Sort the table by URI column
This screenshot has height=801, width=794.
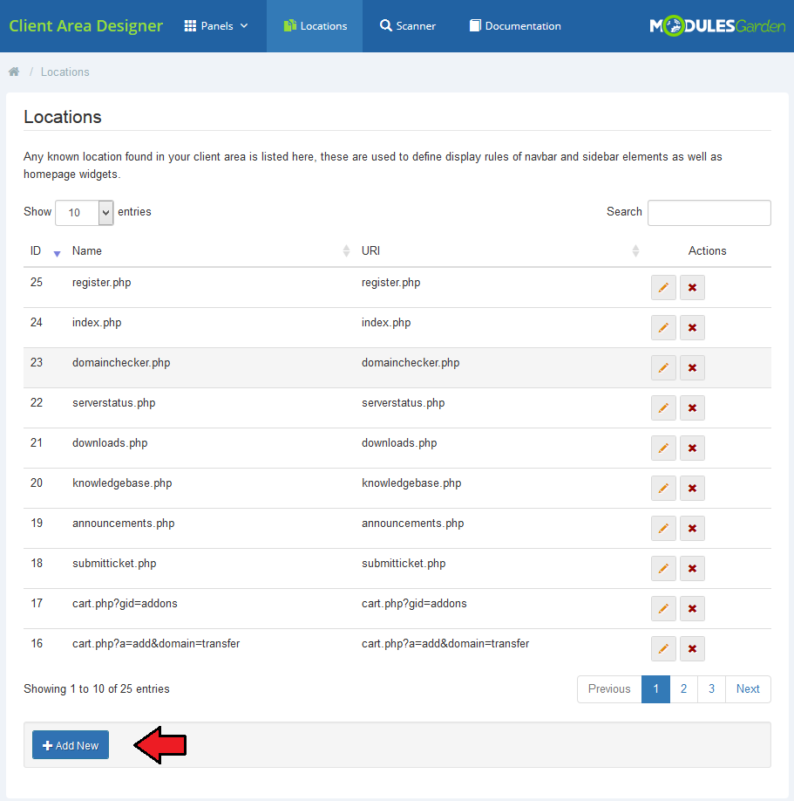500,250
